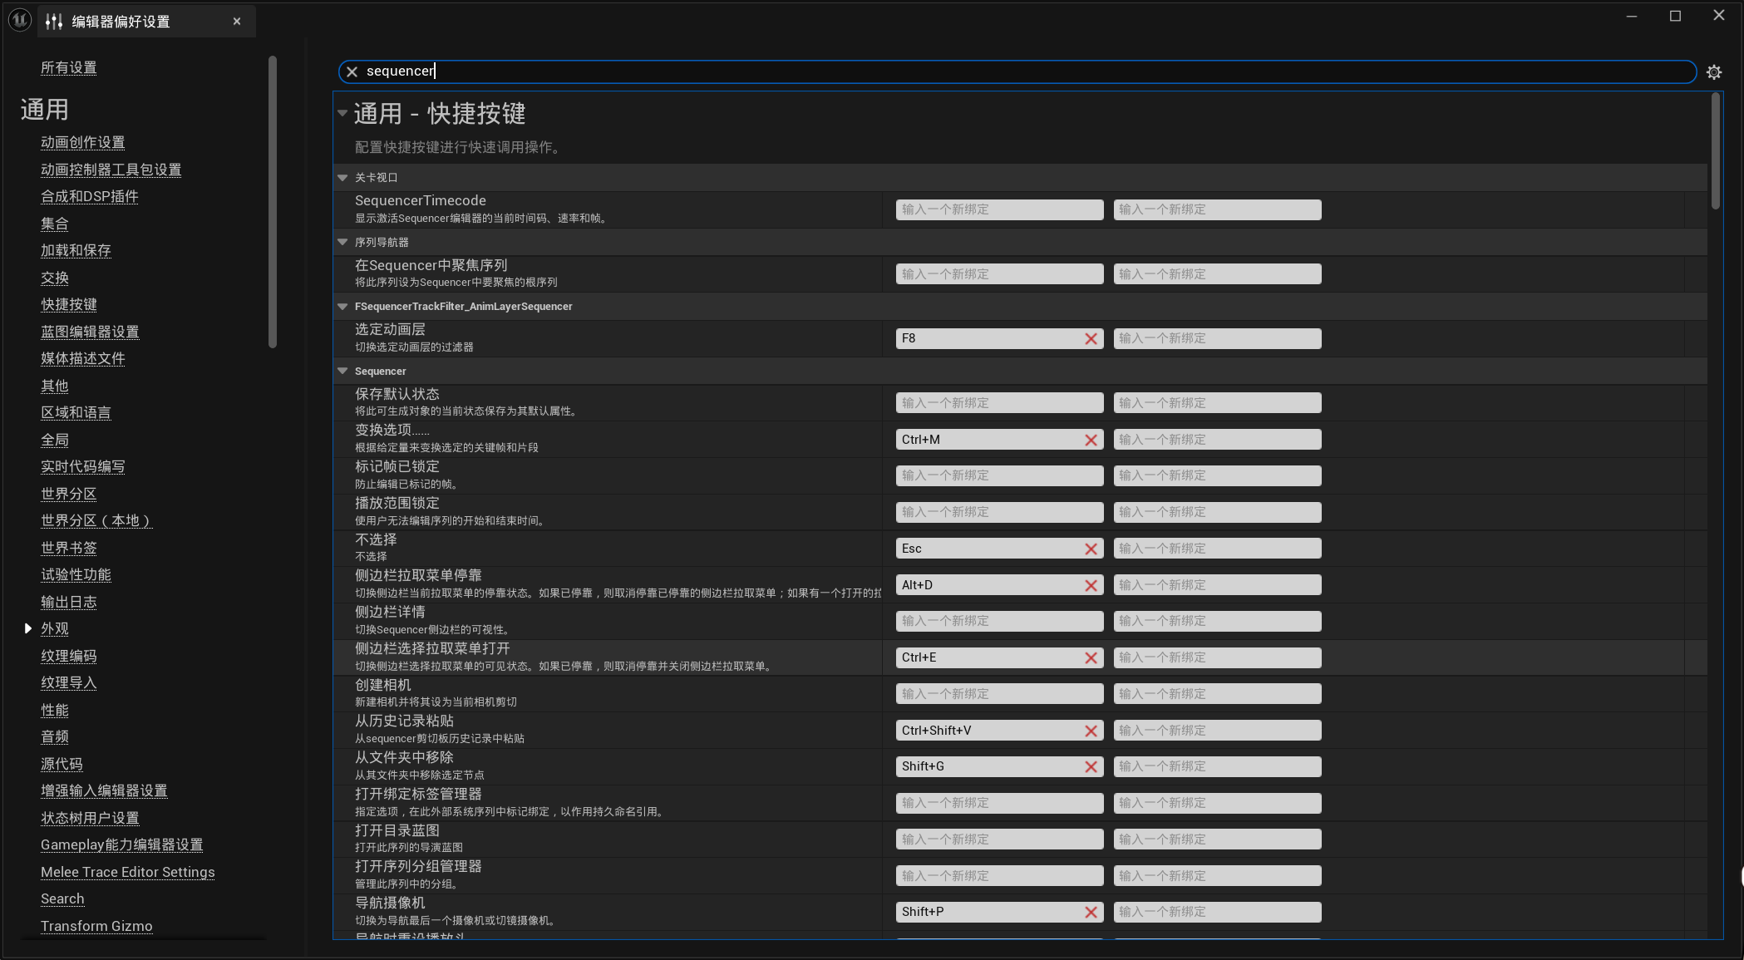Click the sidebar vertical scrollbar
This screenshot has width=1744, height=960.
273,202
